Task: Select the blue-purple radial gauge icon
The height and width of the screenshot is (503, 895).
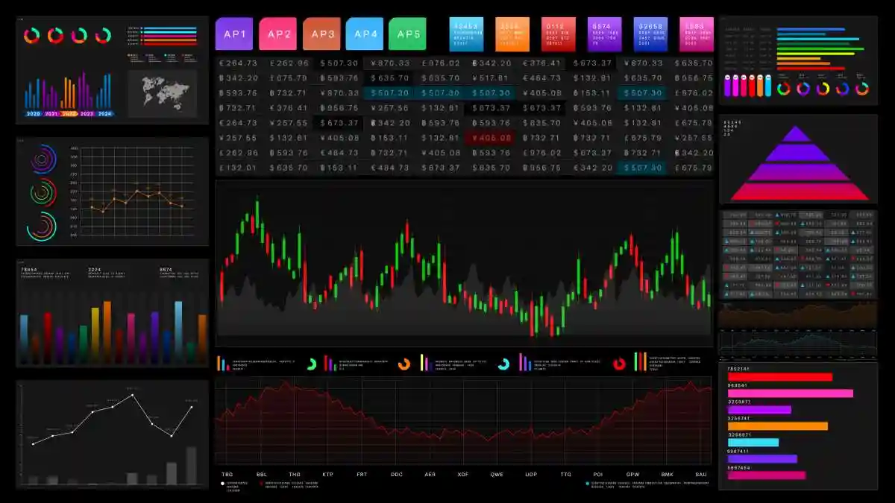Action: coord(43,159)
